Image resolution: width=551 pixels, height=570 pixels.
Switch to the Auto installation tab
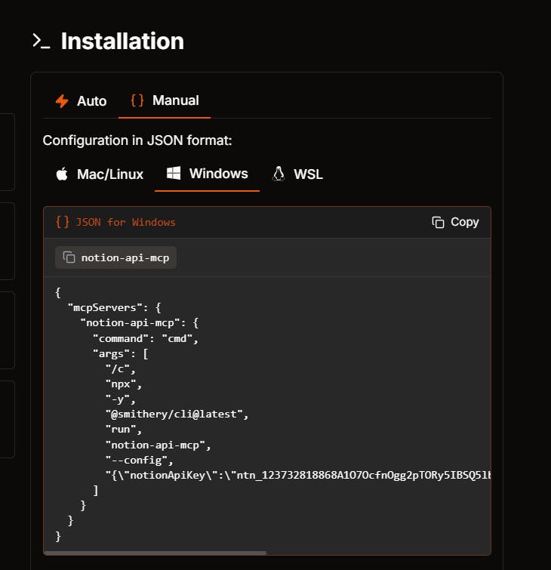click(x=81, y=101)
